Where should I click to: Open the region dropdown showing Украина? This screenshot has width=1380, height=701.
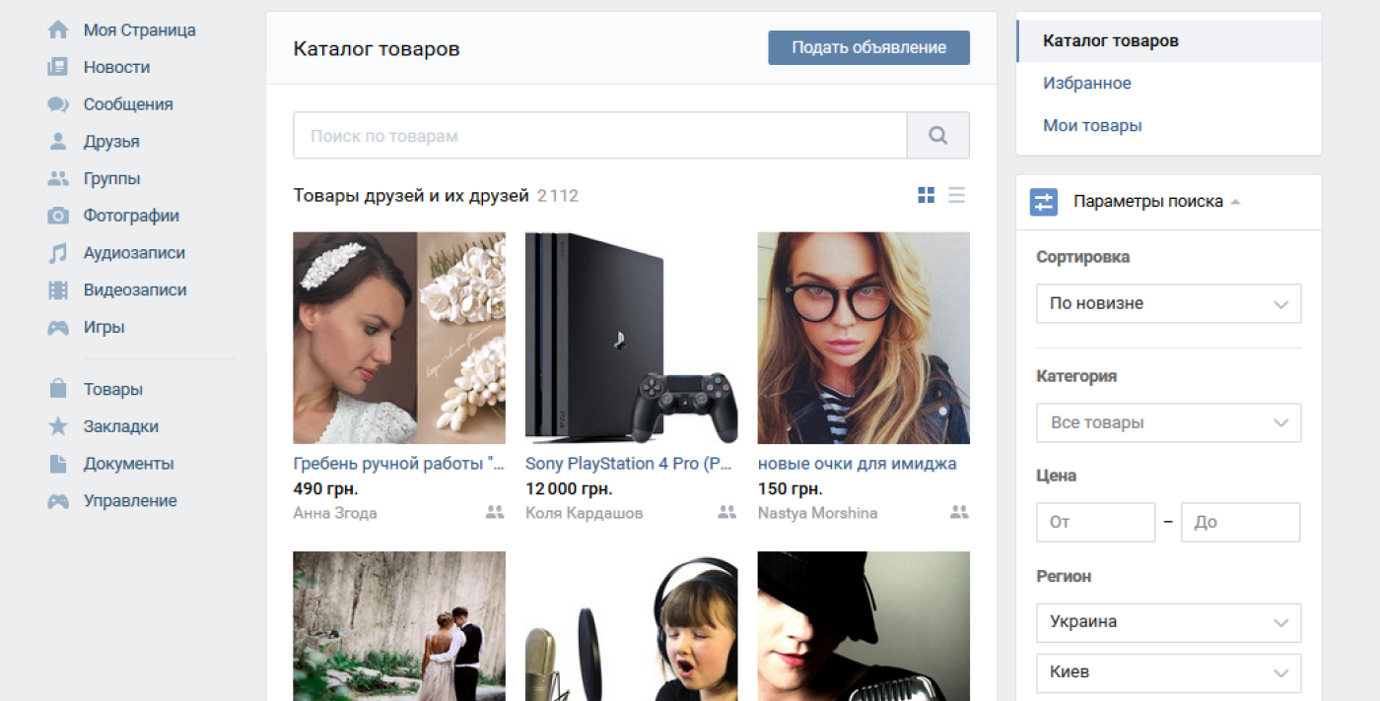(1168, 622)
